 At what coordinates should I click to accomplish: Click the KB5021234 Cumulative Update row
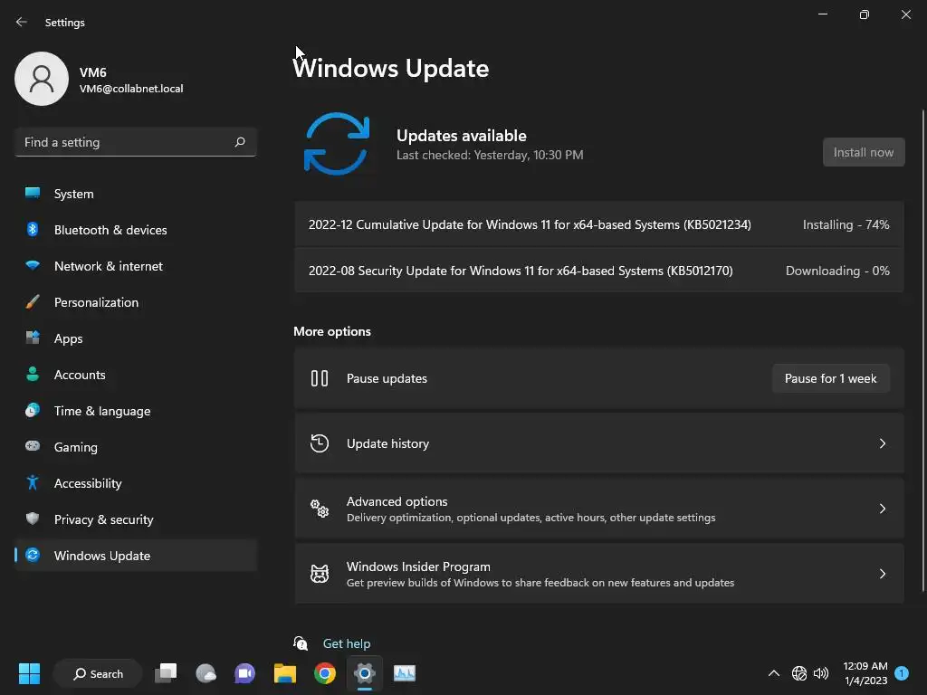click(599, 224)
